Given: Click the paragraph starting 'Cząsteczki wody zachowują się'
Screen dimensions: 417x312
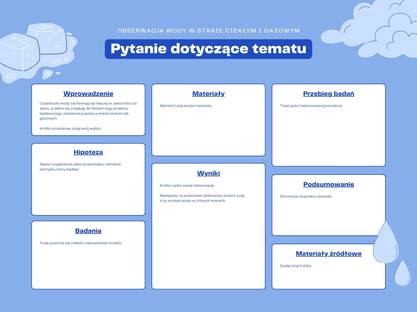Looking at the screenshot, I should [x=88, y=111].
